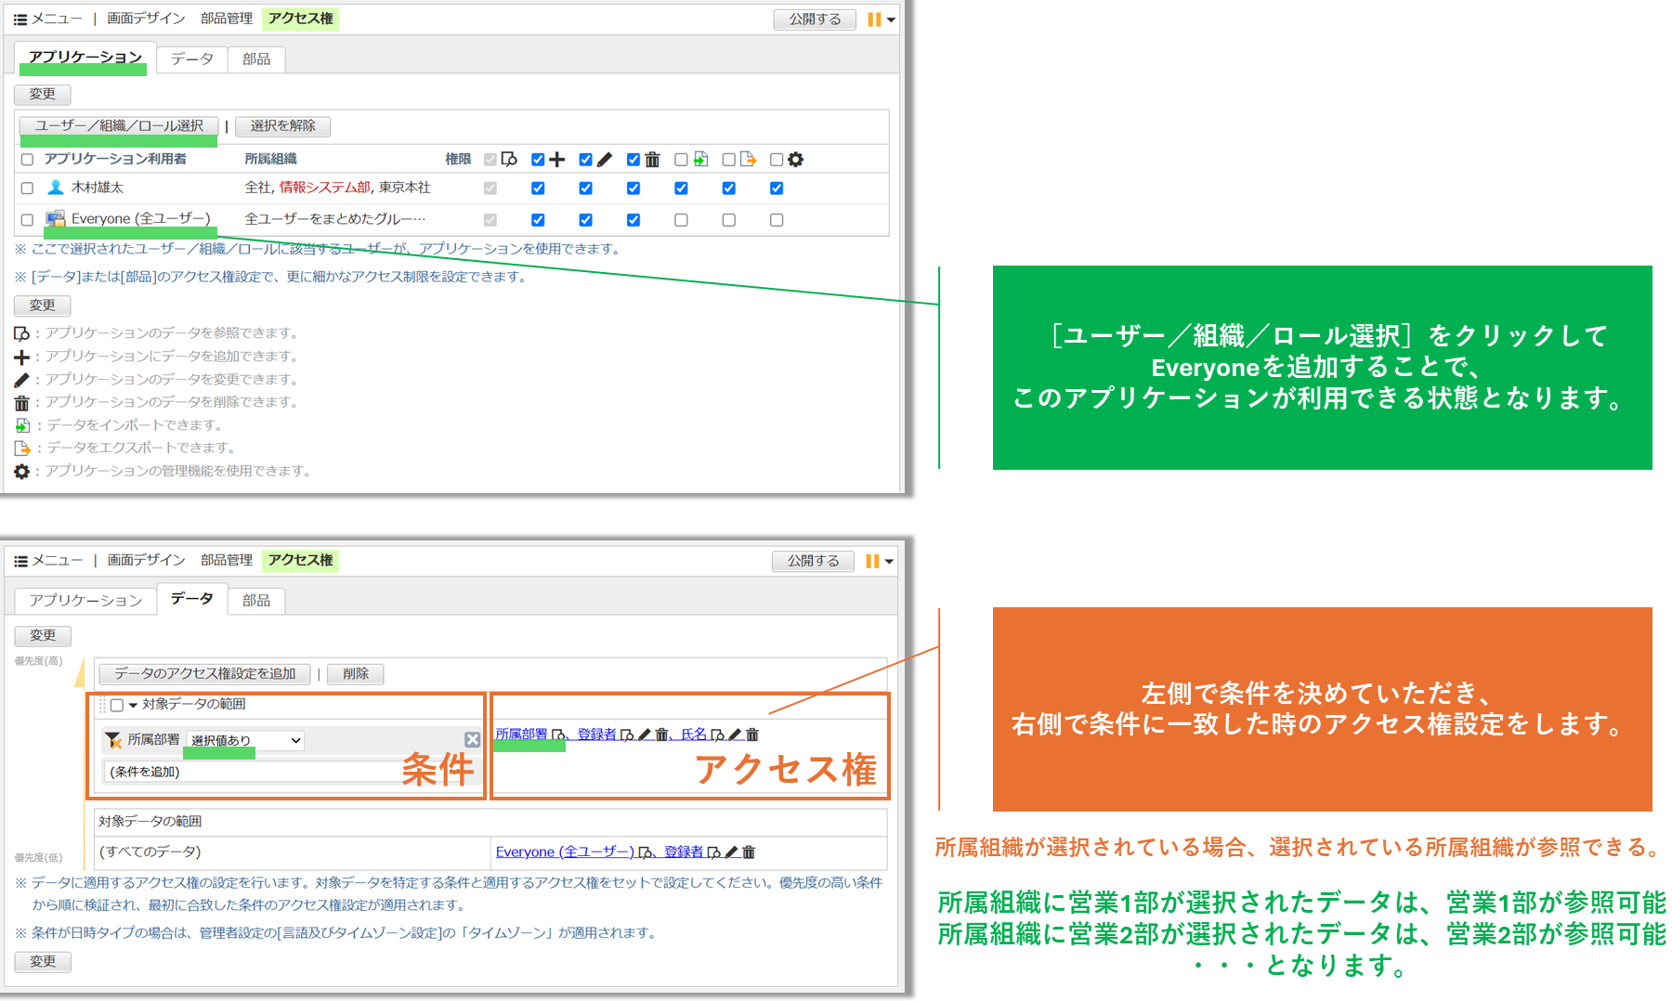
Task: Click the red 情報システム部 text in the 木村雄太 row
Action: (x=325, y=188)
